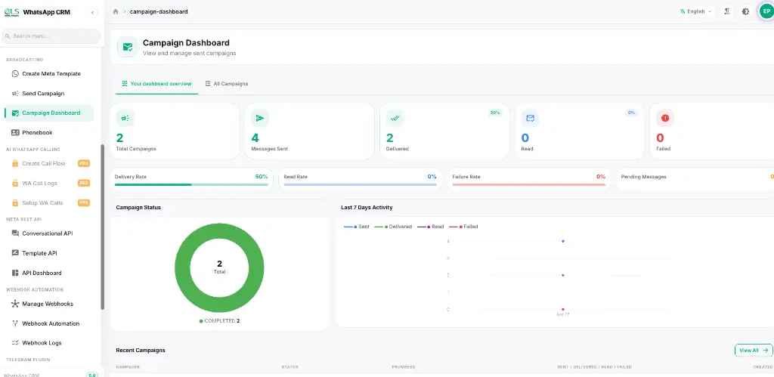This screenshot has height=377, width=774.
Task: Switch to Your dashboard overview tab
Action: click(x=156, y=84)
